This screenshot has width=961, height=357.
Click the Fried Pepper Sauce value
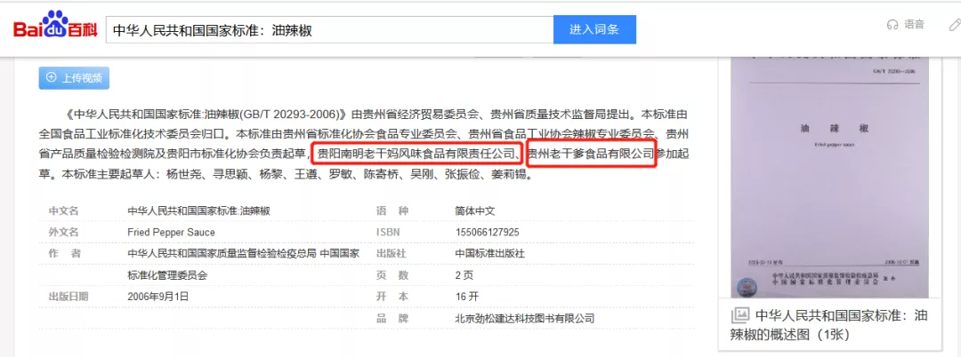171,233
